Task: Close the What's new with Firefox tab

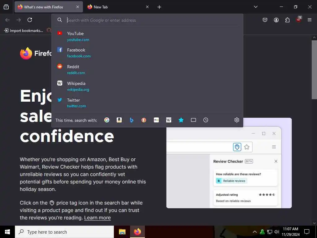Action: click(78, 7)
